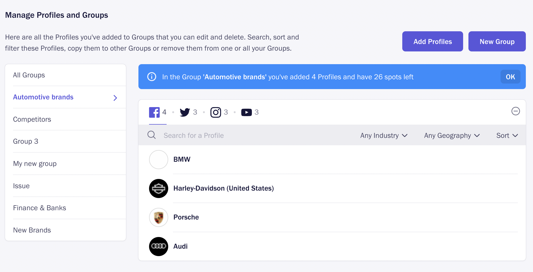Open the Issue group
Viewport: 533px width, 272px height.
click(65, 186)
